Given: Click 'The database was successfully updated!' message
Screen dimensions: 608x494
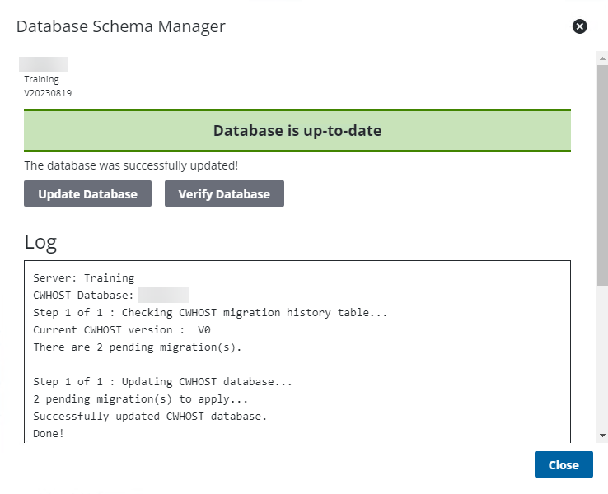Looking at the screenshot, I should click(x=131, y=165).
